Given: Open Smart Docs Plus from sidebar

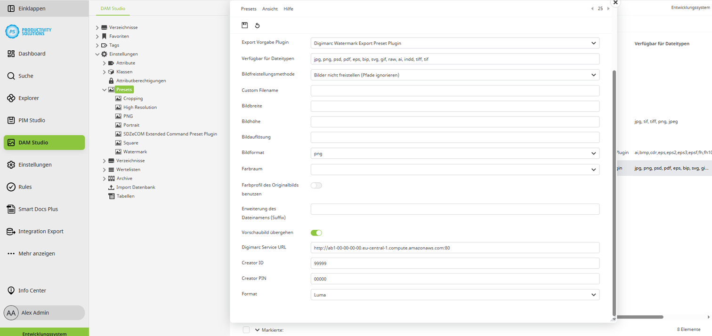Looking at the screenshot, I should [38, 209].
